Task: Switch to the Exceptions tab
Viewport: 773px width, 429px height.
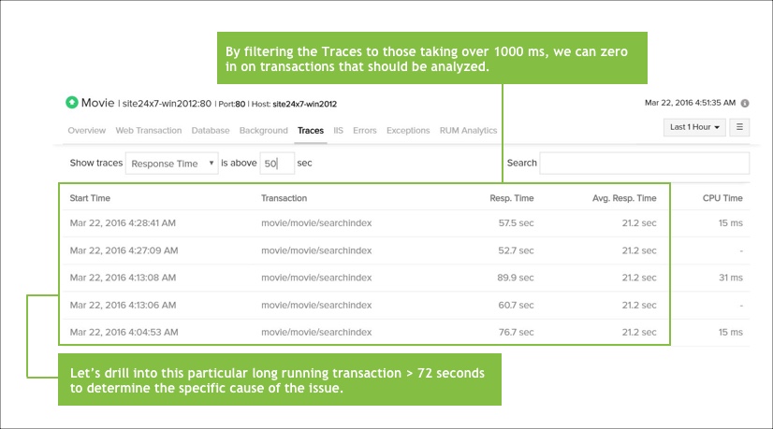Action: tap(408, 131)
